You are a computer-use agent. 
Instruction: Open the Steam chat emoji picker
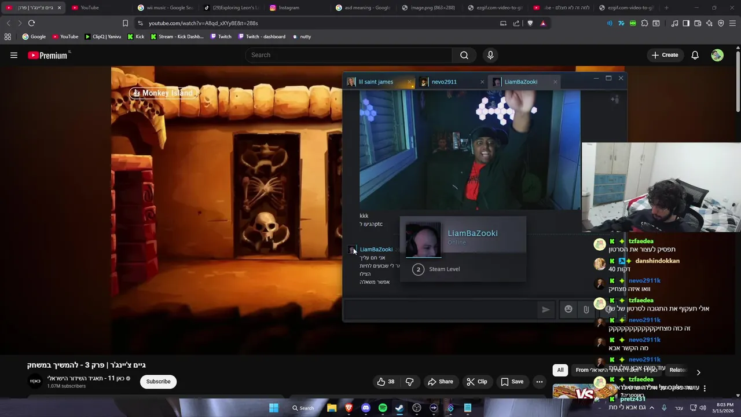(x=568, y=309)
